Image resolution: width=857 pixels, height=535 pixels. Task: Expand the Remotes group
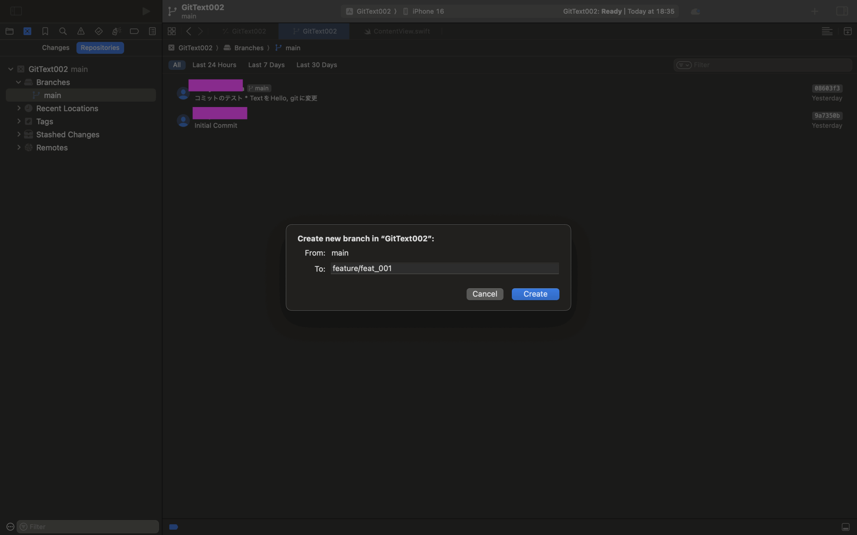click(x=19, y=147)
